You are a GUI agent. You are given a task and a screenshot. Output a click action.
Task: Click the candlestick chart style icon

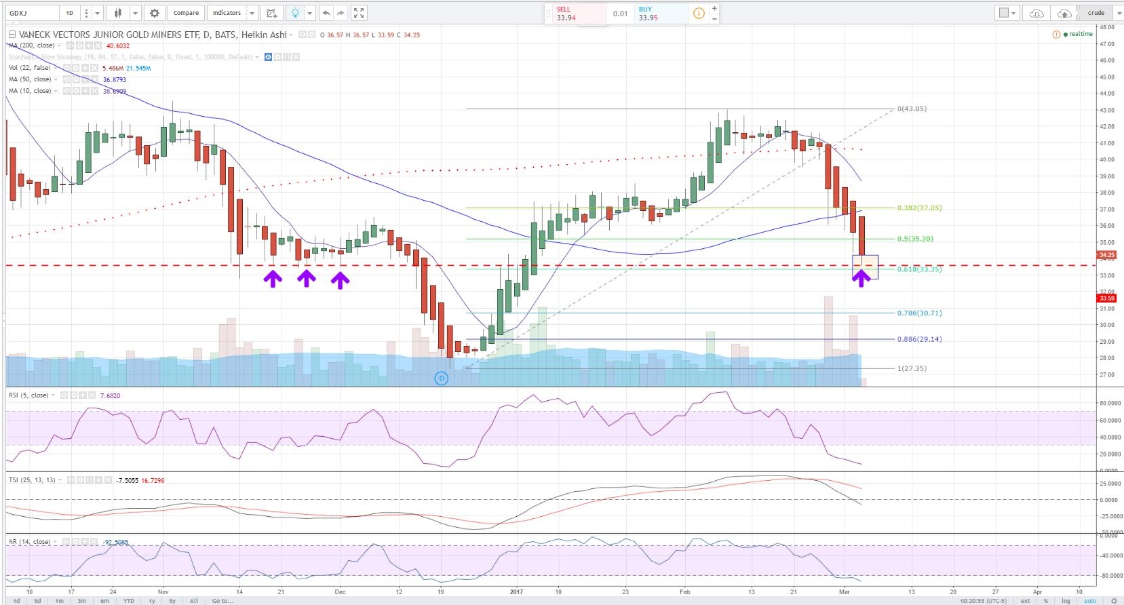[x=118, y=13]
